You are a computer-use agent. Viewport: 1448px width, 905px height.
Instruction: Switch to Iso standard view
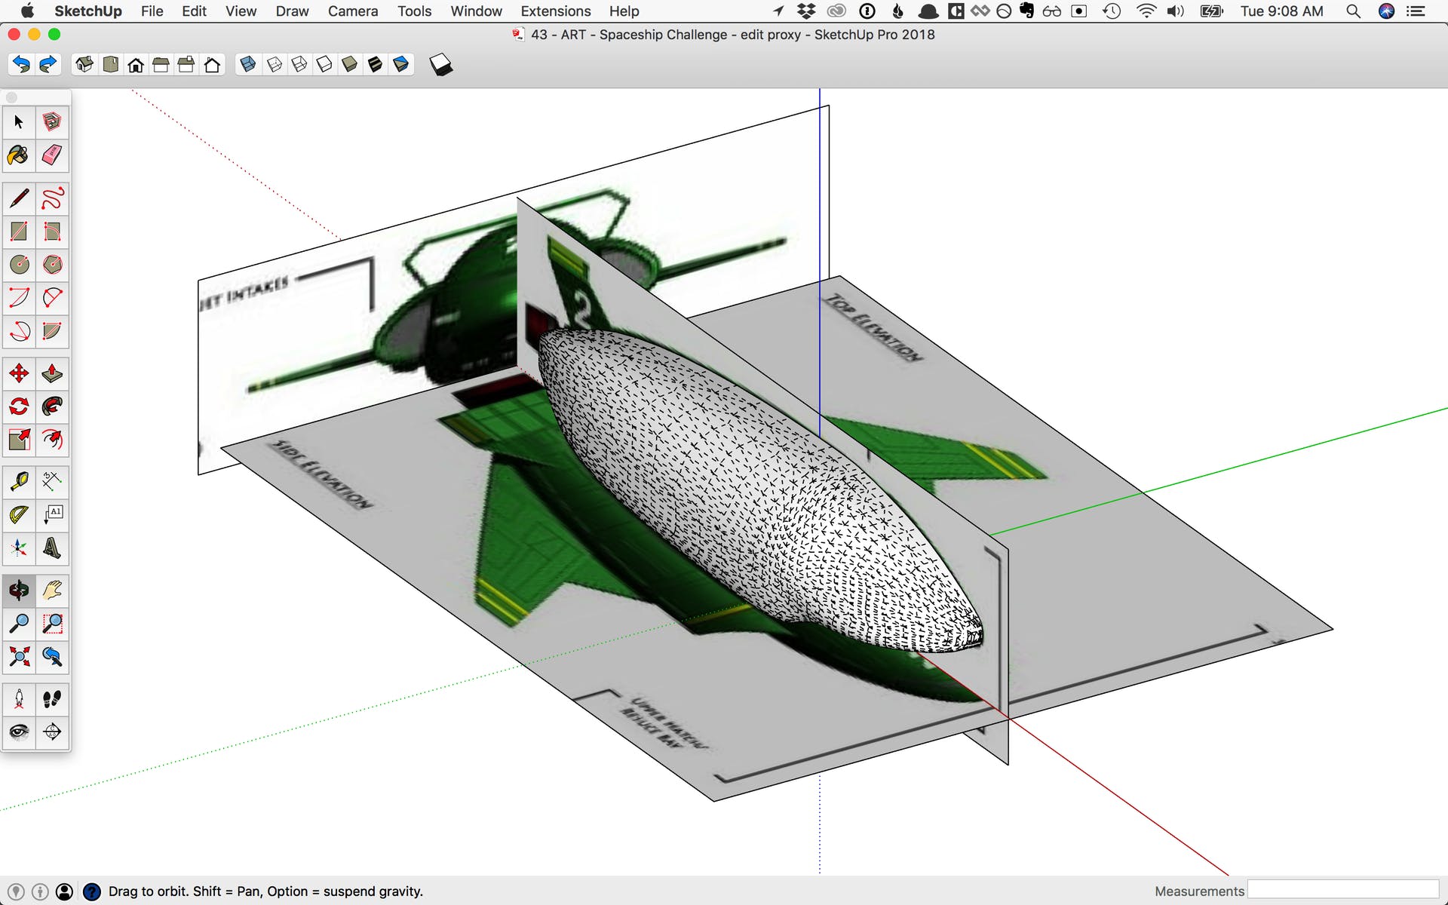click(84, 65)
